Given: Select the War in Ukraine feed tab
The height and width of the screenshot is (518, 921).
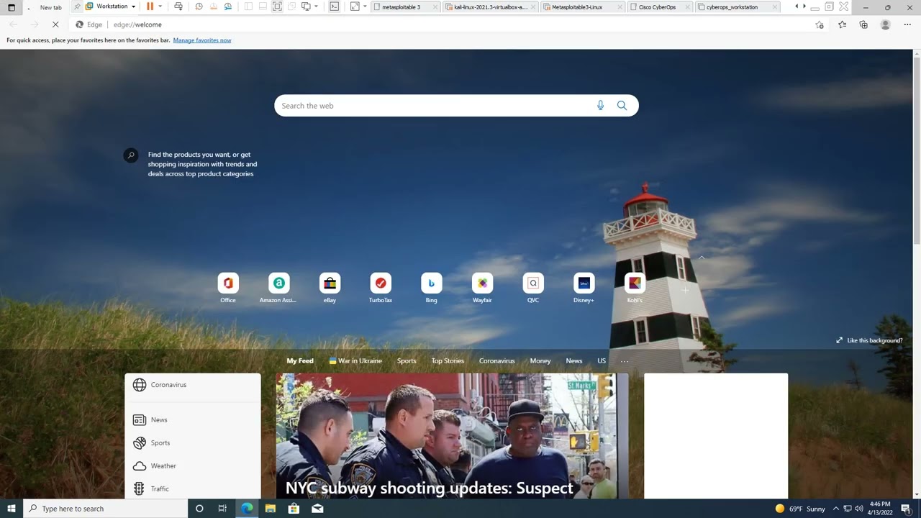Looking at the screenshot, I should click(355, 361).
